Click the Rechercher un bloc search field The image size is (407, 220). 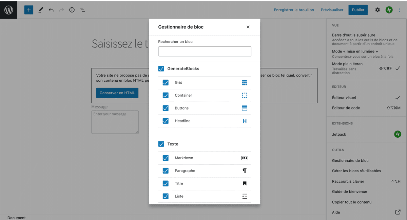click(x=205, y=51)
